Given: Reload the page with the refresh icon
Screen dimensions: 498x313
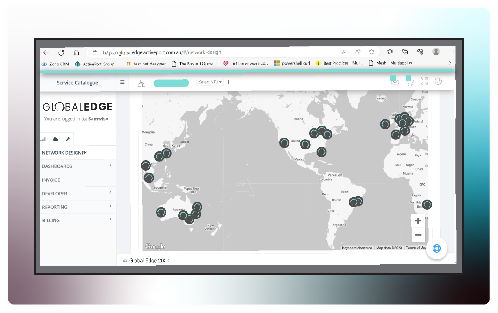Looking at the screenshot, I should point(61,53).
